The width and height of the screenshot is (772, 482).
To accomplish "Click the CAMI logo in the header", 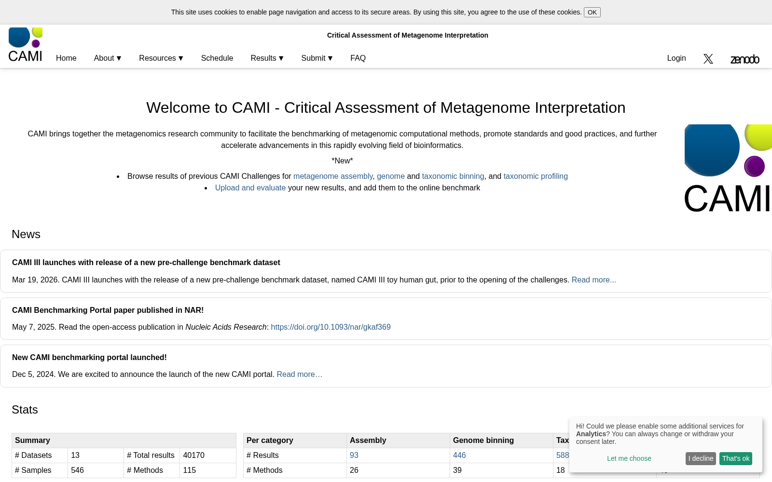I will click(x=26, y=45).
